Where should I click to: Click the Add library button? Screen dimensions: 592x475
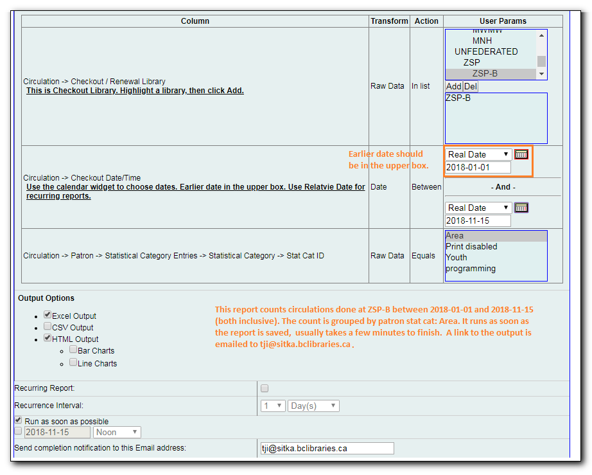click(x=454, y=87)
